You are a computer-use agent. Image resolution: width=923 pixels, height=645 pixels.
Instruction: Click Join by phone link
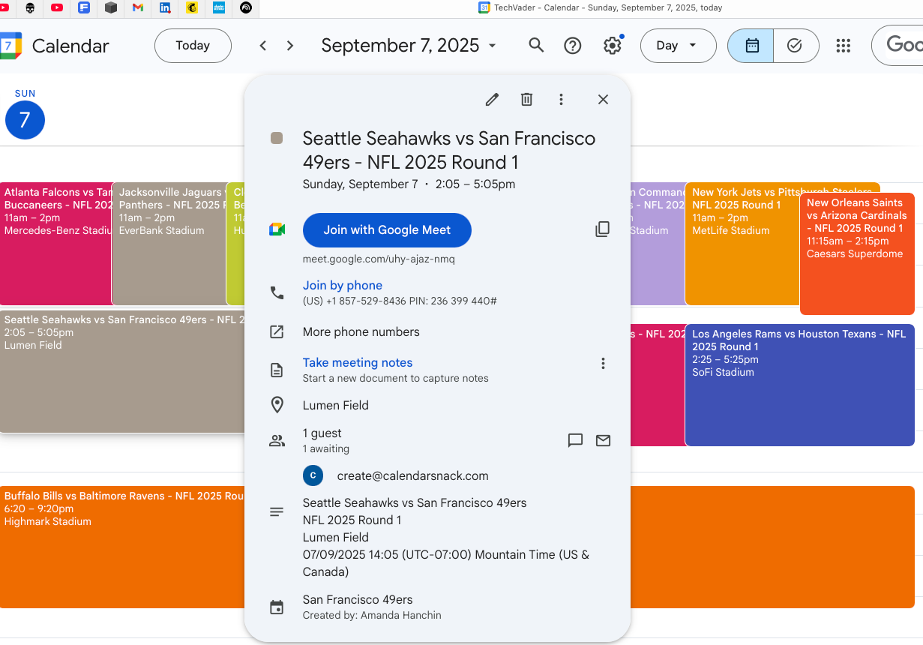tap(343, 285)
